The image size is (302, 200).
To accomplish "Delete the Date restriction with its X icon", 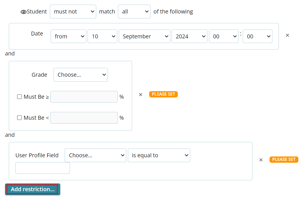I will pos(287,35).
